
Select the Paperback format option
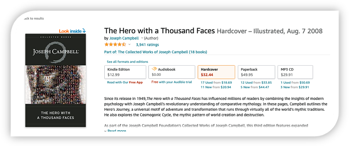tap(256, 72)
